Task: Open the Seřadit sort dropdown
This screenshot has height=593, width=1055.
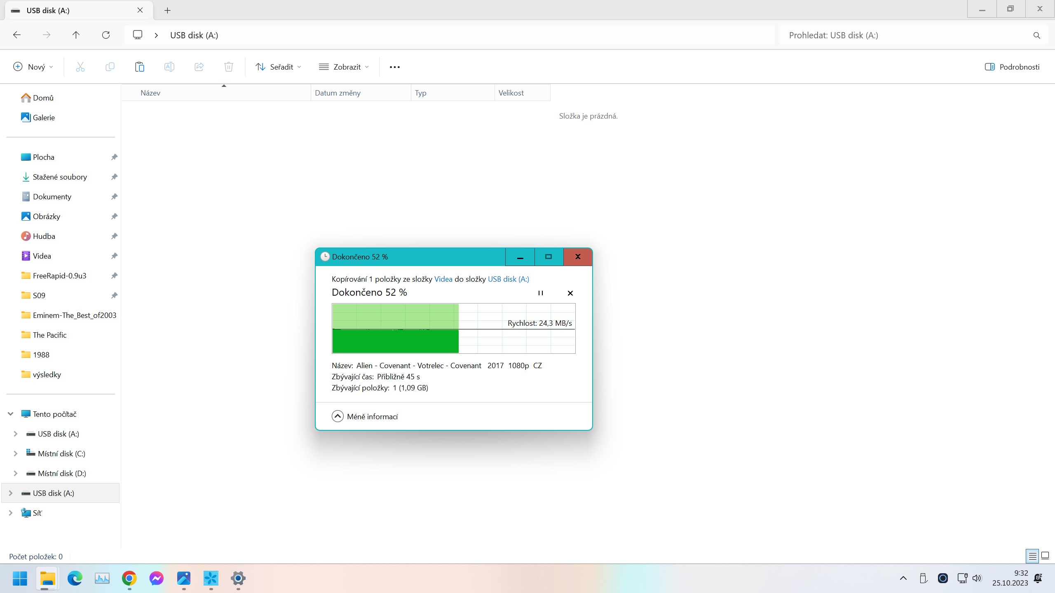Action: tap(278, 67)
